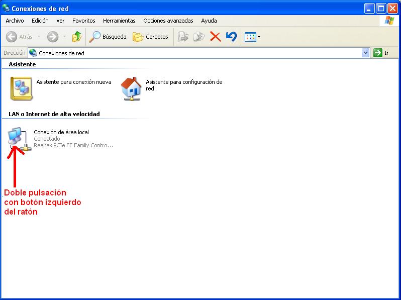Open the Ver menu
This screenshot has height=300, width=401.
(60, 21)
